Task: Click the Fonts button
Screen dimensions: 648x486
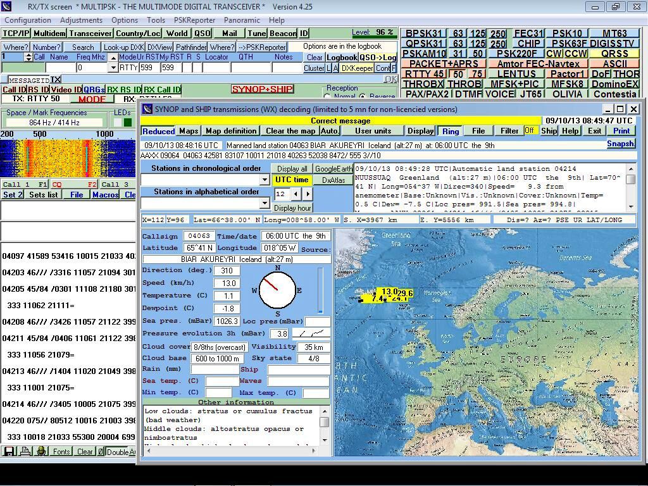Action: 61,452
